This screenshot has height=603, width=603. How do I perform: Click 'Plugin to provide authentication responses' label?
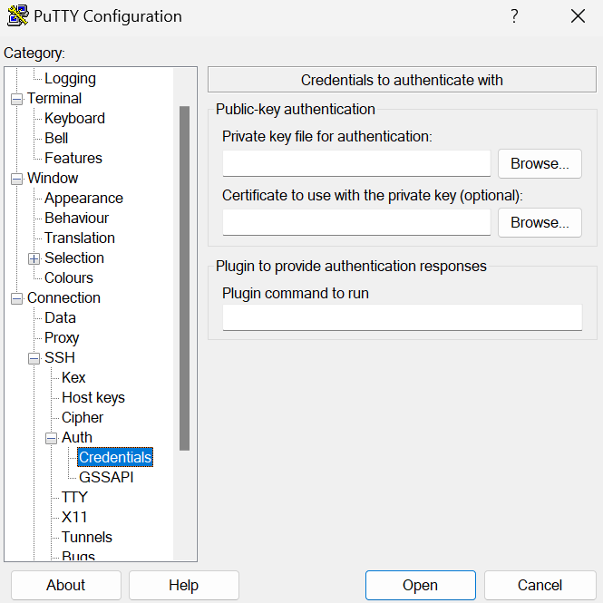click(x=351, y=266)
